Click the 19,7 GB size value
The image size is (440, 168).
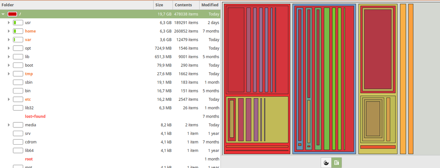point(164,14)
